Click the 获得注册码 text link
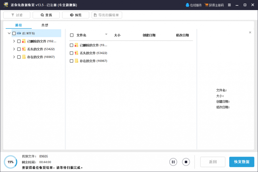 click(x=216, y=5)
